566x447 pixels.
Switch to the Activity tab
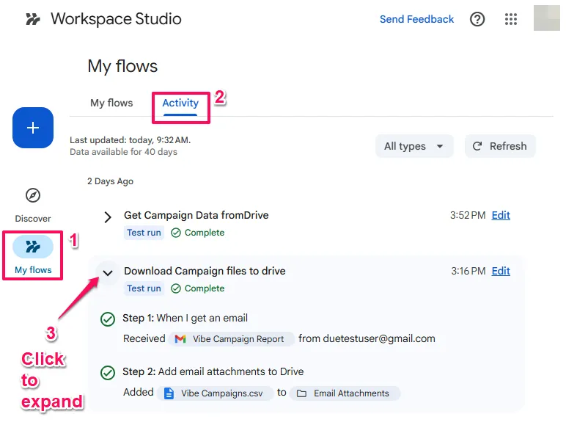180,103
